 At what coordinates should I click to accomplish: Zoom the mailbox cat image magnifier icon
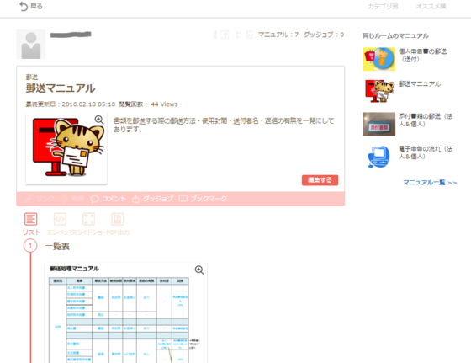click(99, 120)
